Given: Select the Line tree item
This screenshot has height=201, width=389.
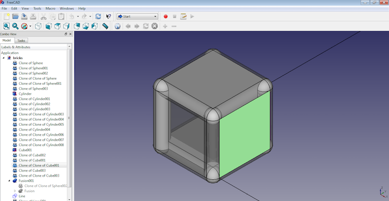Looking at the screenshot, I should click(22, 196).
